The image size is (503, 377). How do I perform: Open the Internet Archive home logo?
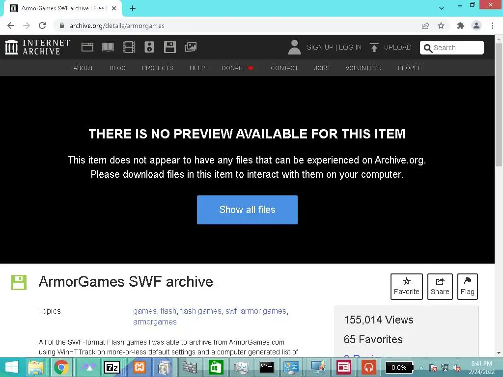pyautogui.click(x=37, y=47)
